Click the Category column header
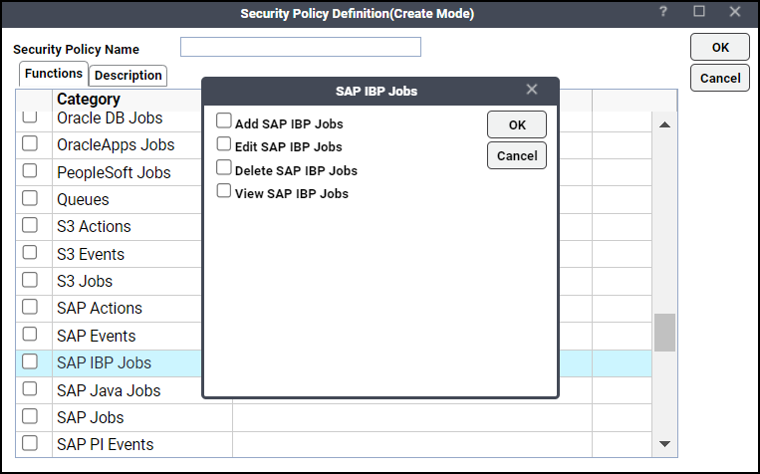760x474 pixels. click(x=89, y=99)
